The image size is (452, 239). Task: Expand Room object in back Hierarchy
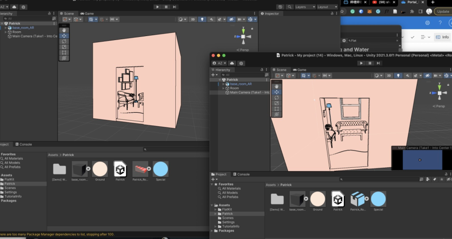[5, 32]
